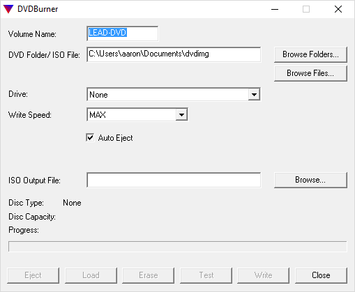Select the Drive combo box showing None

pos(174,95)
